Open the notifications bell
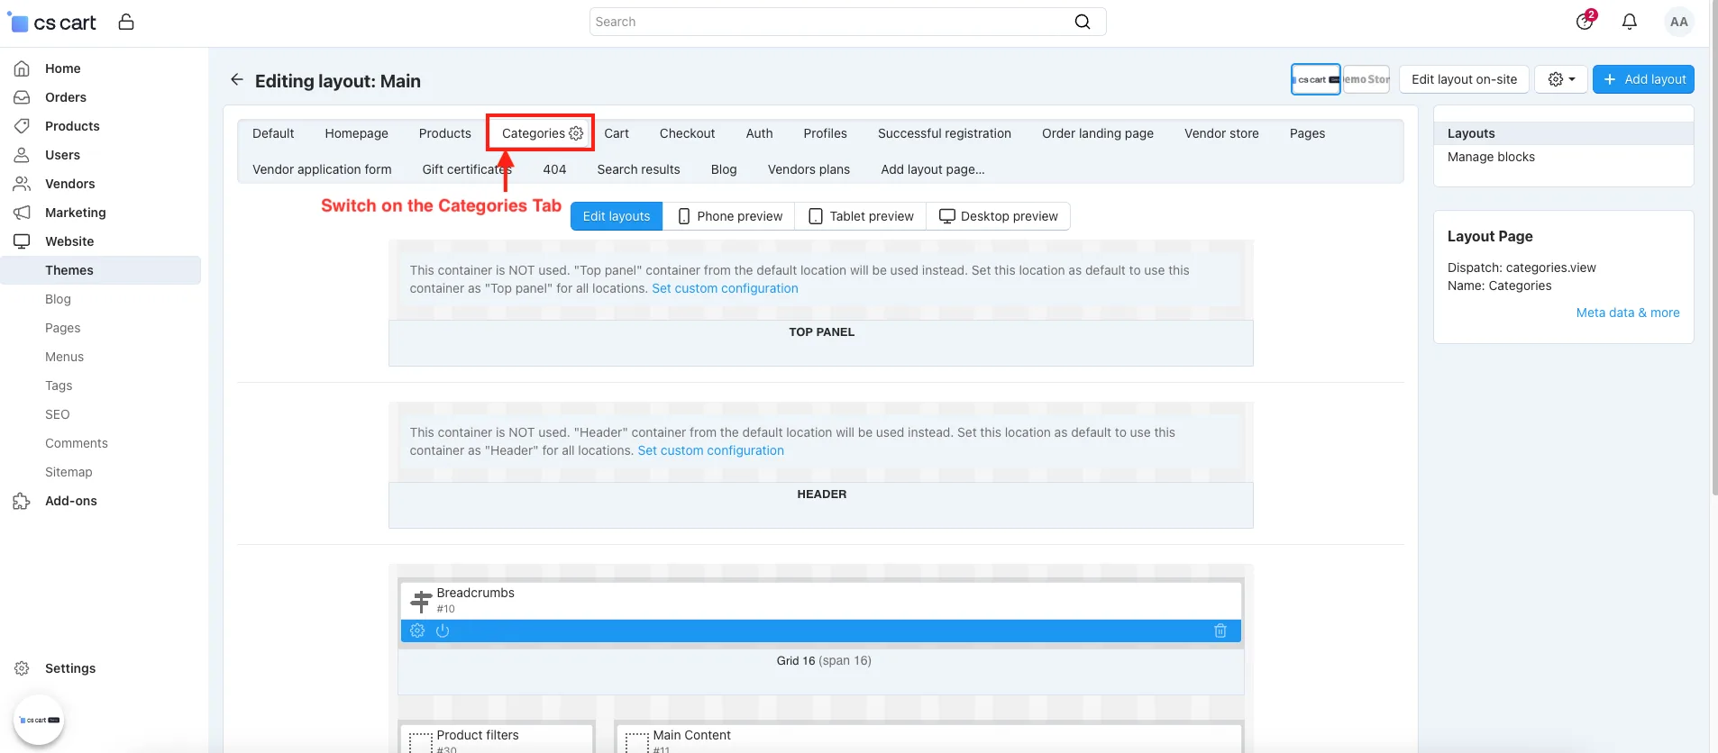Screen dimensions: 1718x753 pos(1630,22)
